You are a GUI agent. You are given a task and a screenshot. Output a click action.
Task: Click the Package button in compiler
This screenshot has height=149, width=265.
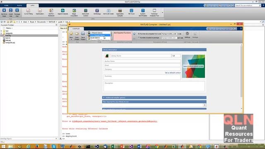click(x=195, y=35)
